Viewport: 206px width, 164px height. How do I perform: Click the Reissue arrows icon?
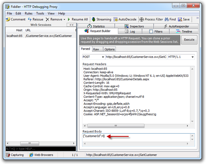click(x=30, y=20)
